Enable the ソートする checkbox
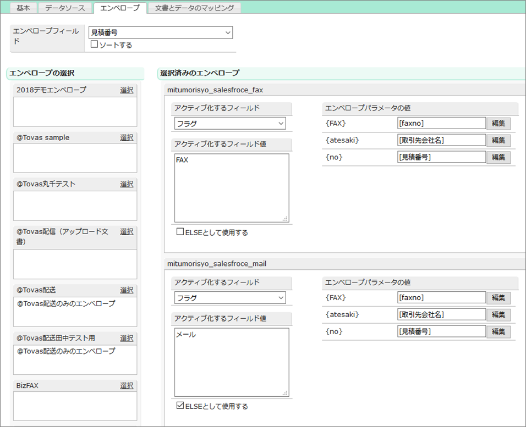 coord(94,45)
